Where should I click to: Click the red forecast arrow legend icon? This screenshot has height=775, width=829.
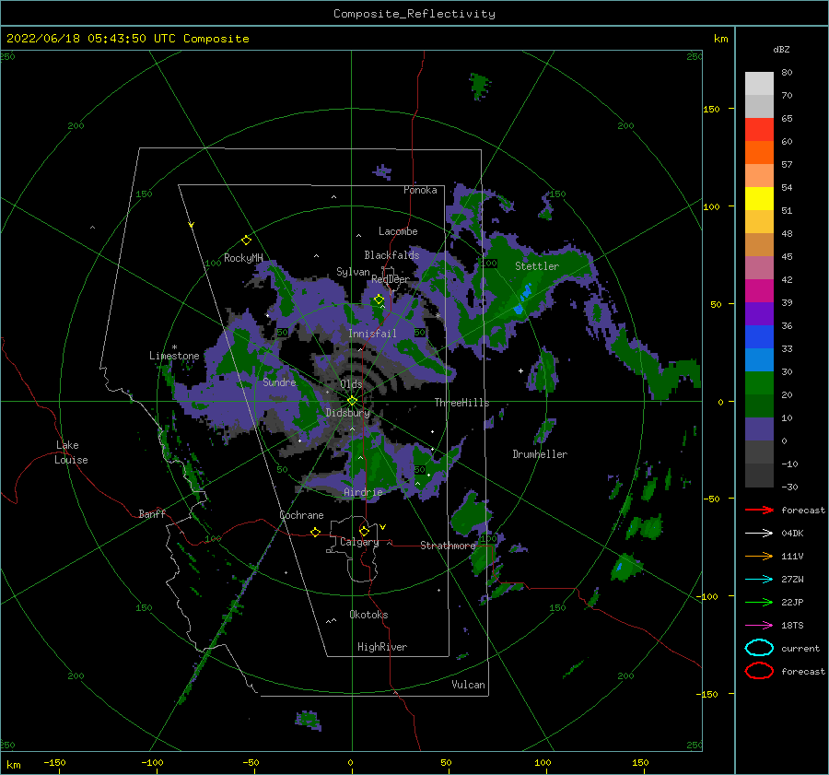pos(759,510)
